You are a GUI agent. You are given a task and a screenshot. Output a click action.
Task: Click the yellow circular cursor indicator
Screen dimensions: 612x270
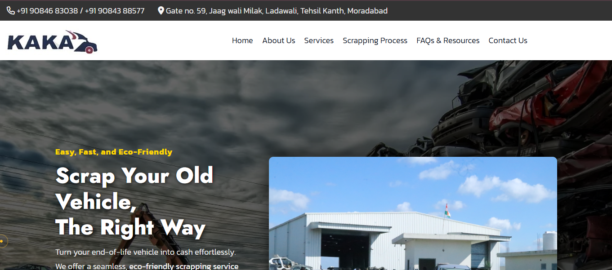pos(2,241)
